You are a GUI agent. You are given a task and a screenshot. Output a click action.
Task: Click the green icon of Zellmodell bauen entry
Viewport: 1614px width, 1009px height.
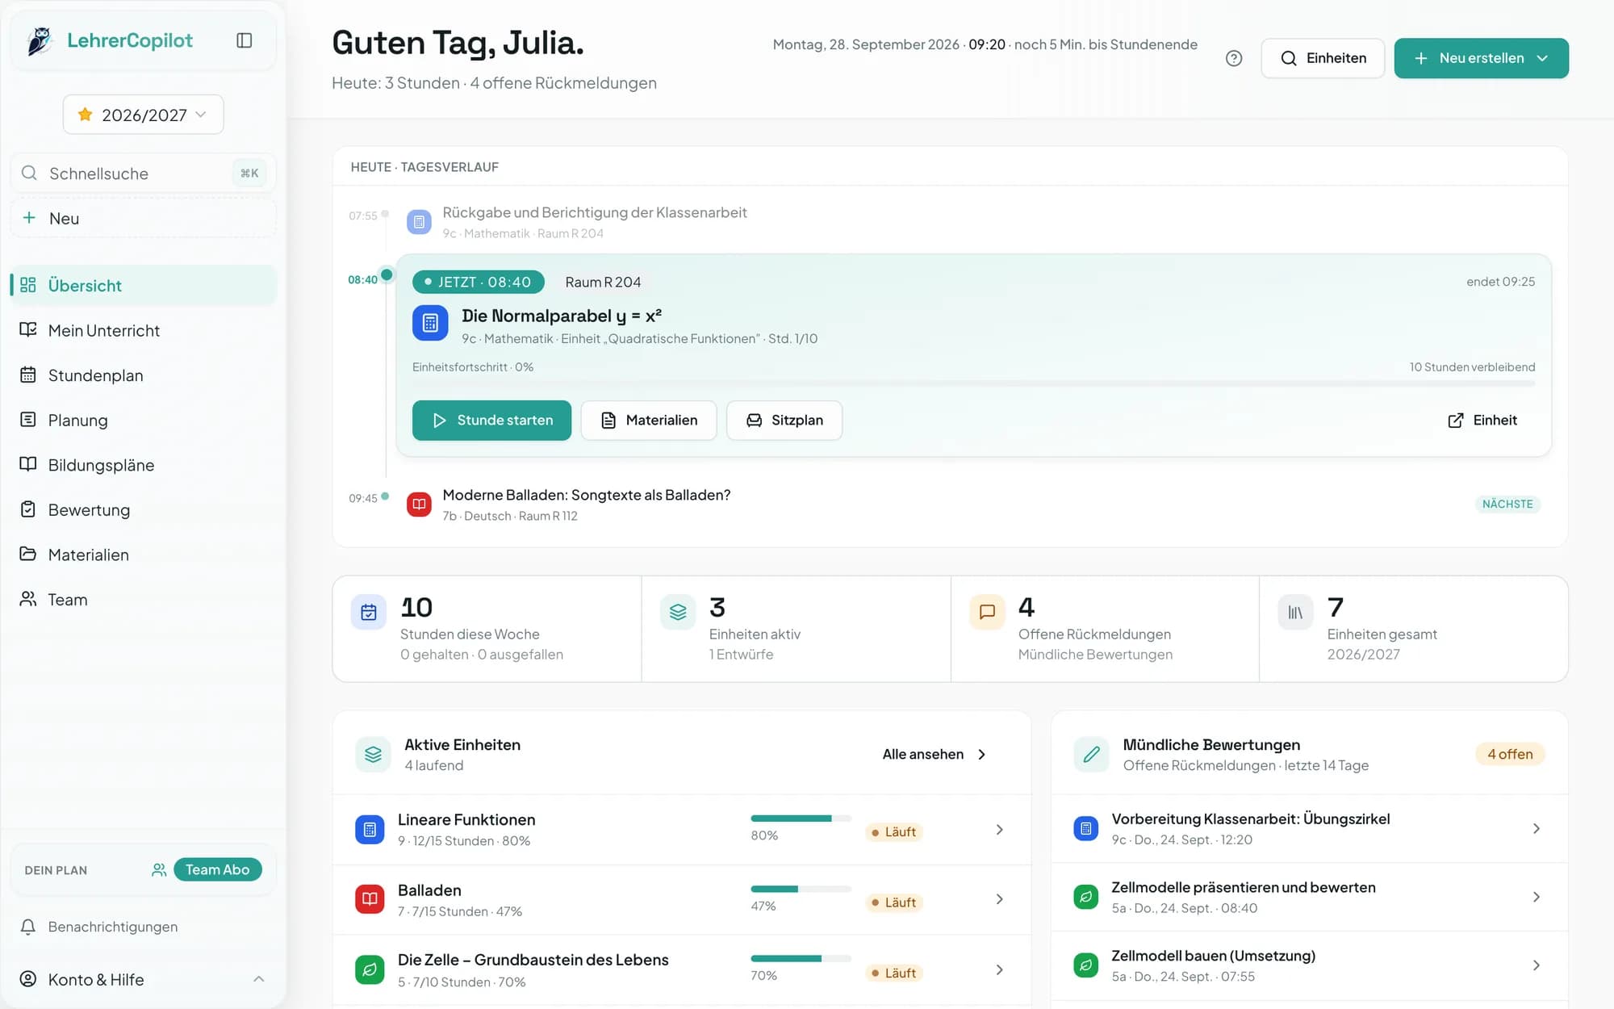click(x=1086, y=965)
